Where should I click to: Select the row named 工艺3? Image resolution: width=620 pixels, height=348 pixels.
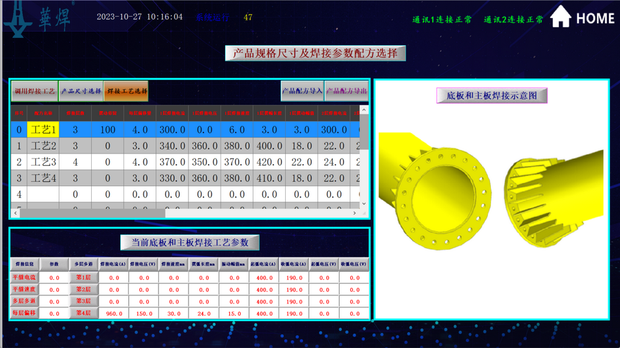coord(44,162)
